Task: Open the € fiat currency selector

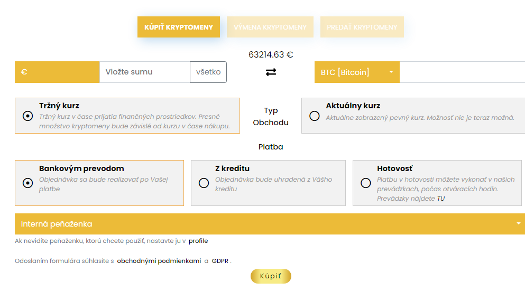Action: [x=57, y=72]
